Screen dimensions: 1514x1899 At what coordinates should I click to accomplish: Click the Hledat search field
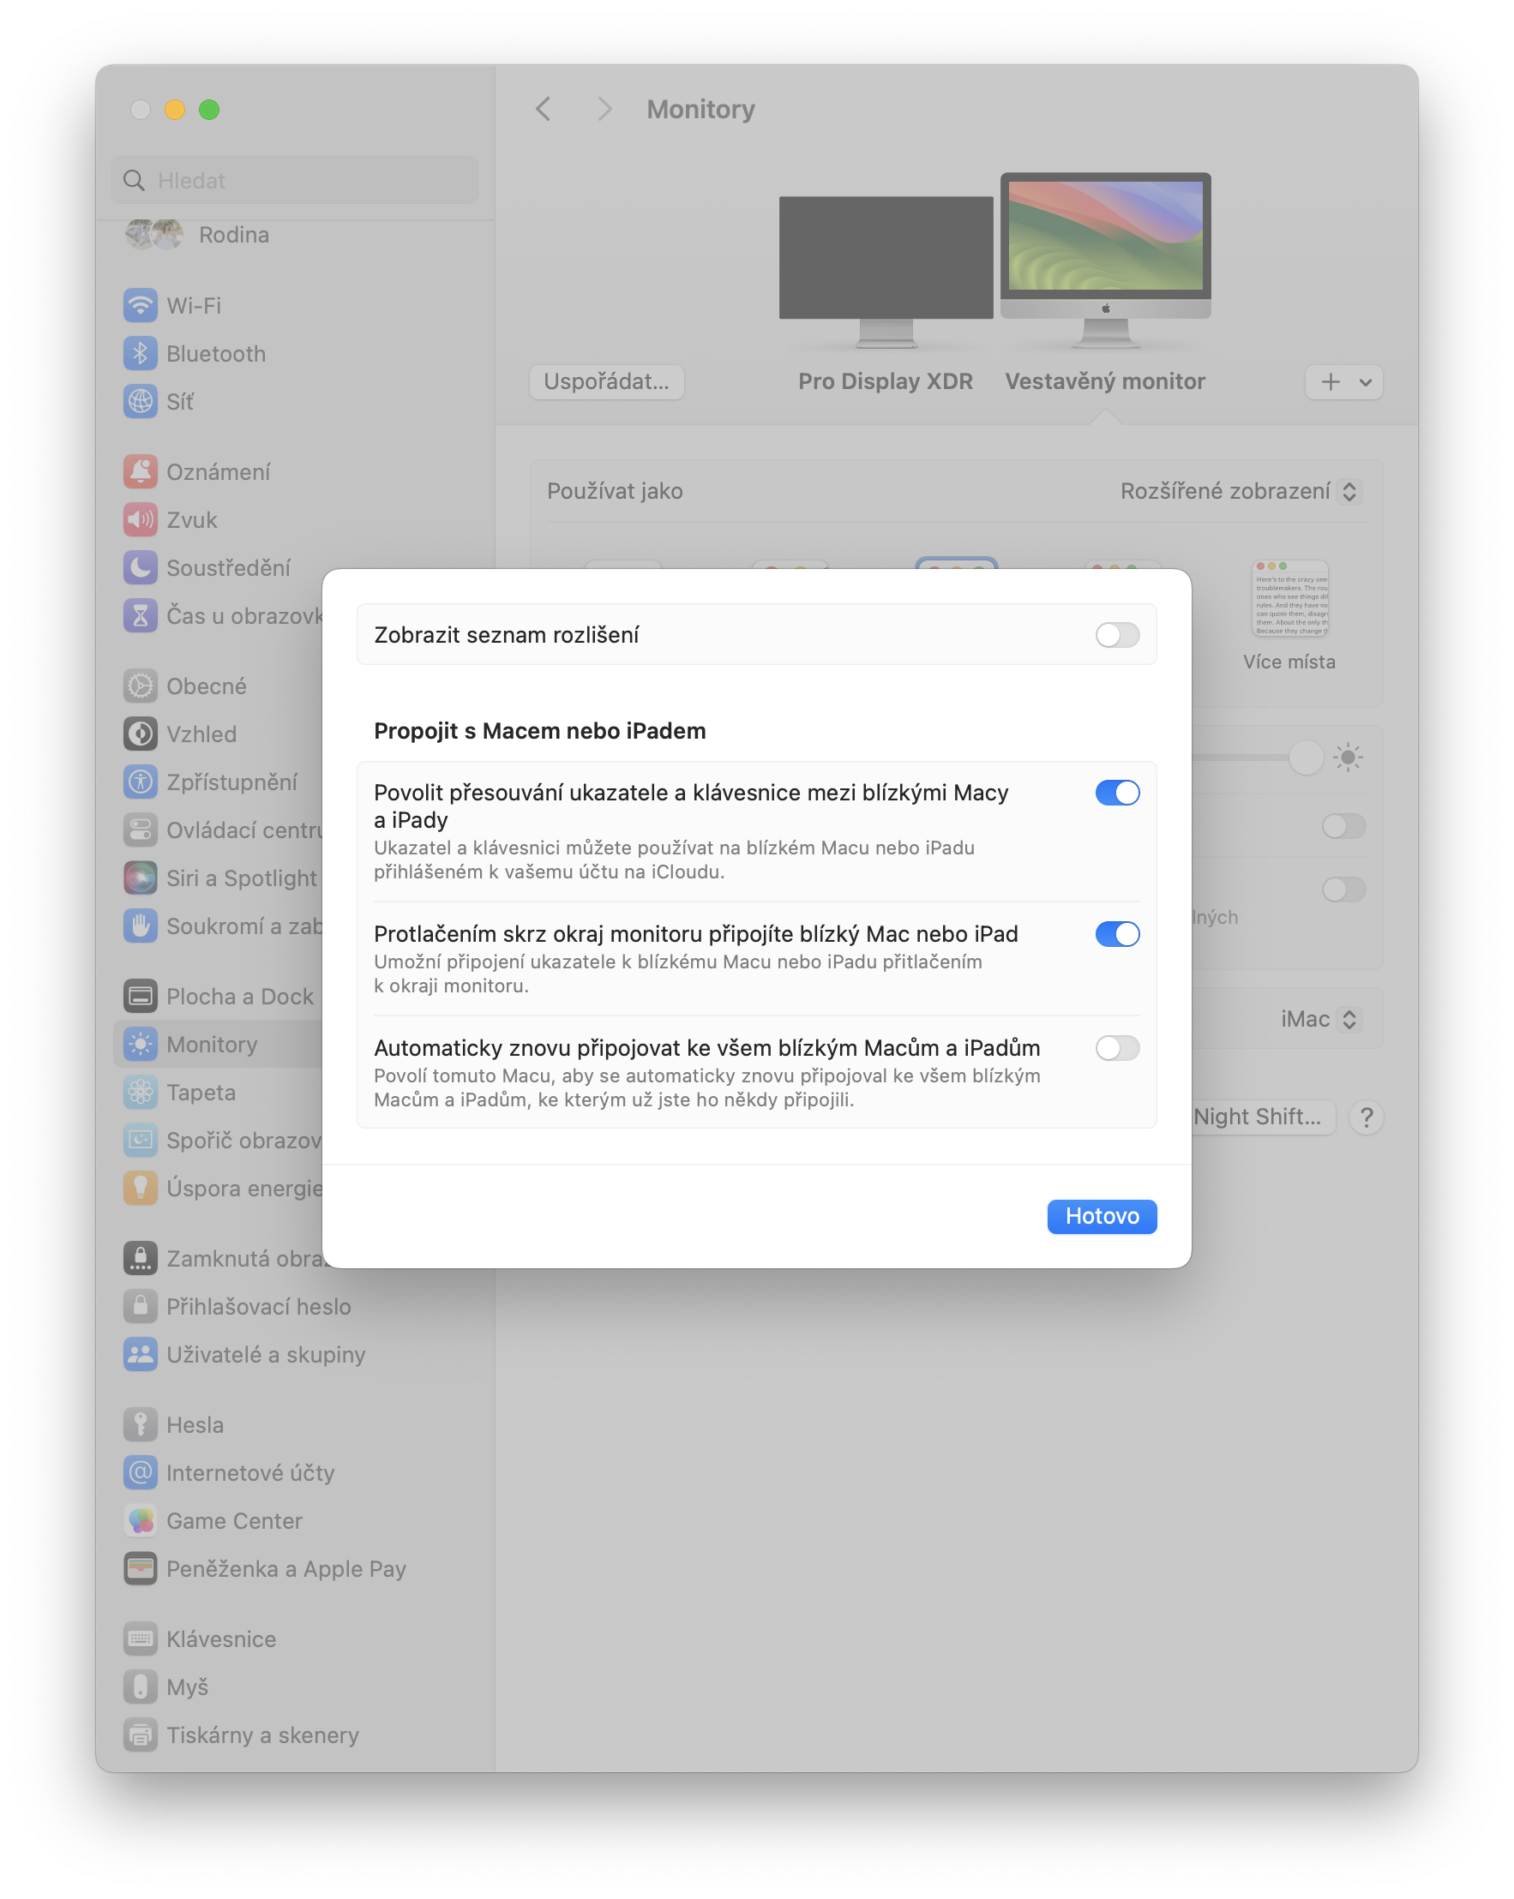tap(293, 180)
